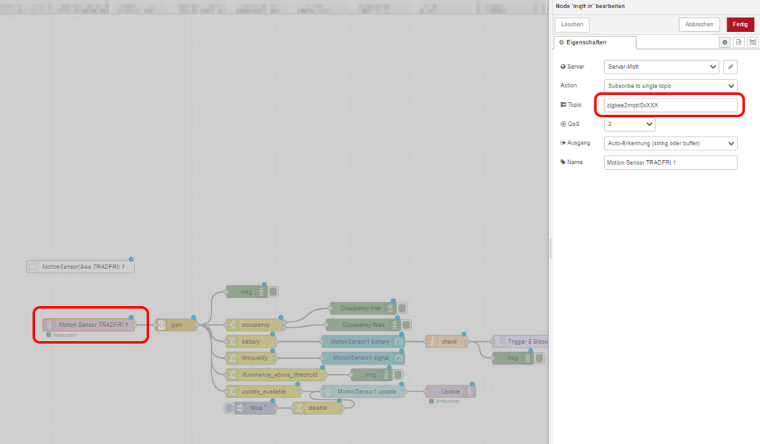The image size is (760, 444).
Task: Click the pencil icon to edit Server-Mqtt
Action: pos(730,67)
